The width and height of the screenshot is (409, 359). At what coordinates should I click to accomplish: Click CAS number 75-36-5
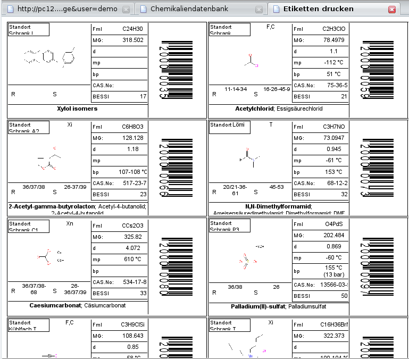click(337, 85)
